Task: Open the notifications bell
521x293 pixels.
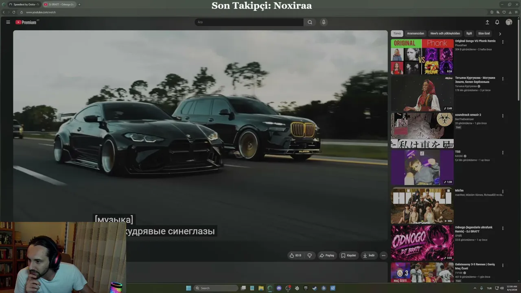Action: (497, 22)
